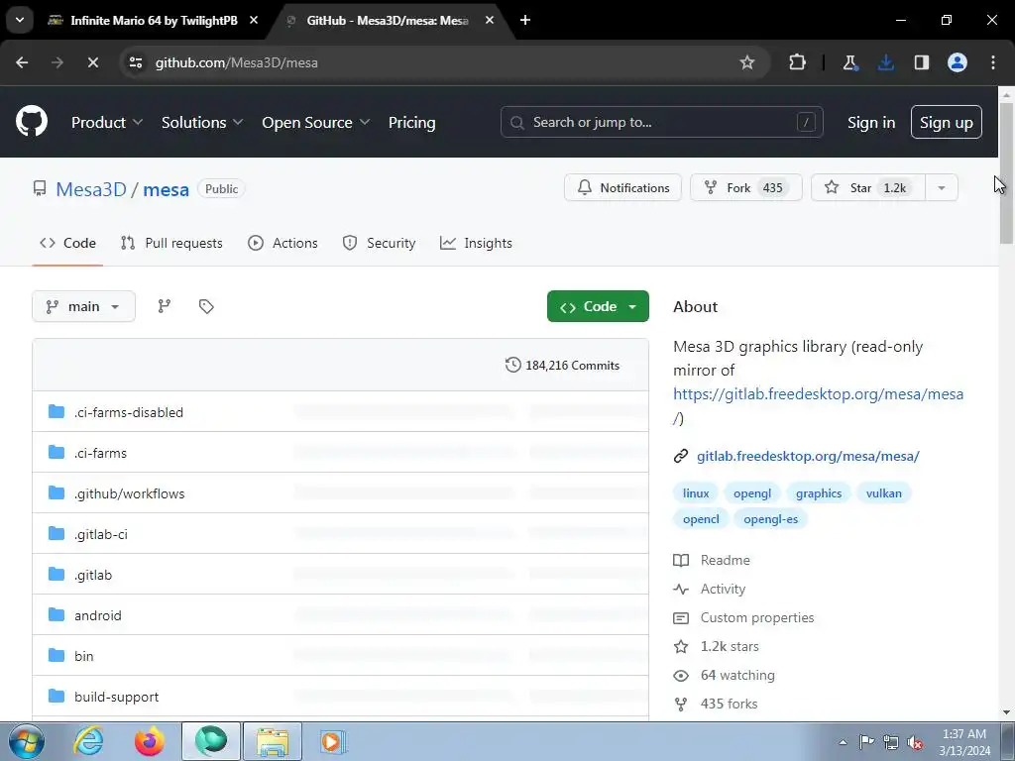Click the Pricing link
The height and width of the screenshot is (761, 1015).
point(411,122)
